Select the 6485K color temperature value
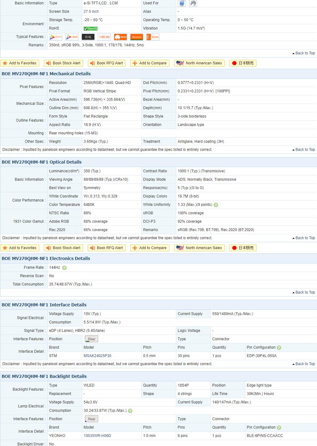Image resolution: width=317 pixels, height=446 pixels. tap(89, 205)
